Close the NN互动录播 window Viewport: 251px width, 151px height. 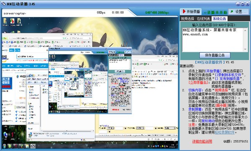tap(247, 4)
